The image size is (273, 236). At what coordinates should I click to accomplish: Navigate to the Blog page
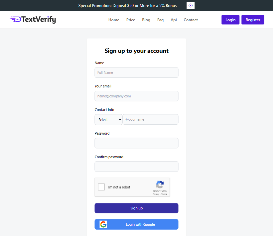[146, 20]
